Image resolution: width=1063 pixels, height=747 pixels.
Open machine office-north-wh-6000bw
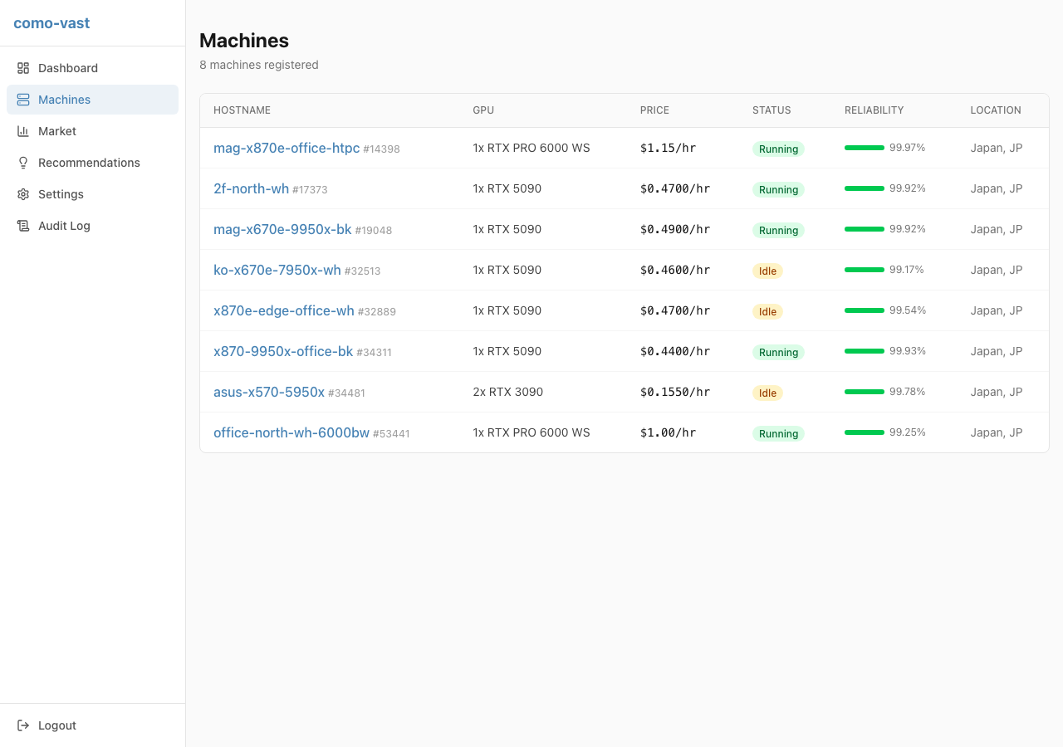click(x=291, y=432)
